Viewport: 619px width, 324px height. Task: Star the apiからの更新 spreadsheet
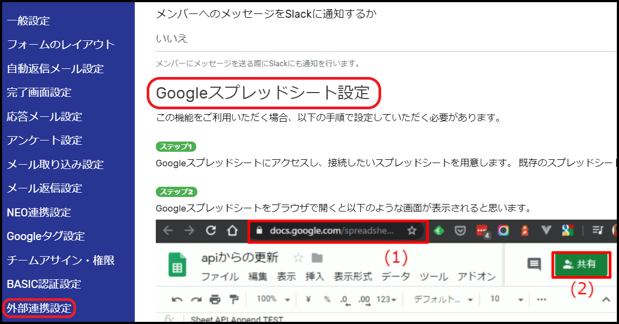298,258
